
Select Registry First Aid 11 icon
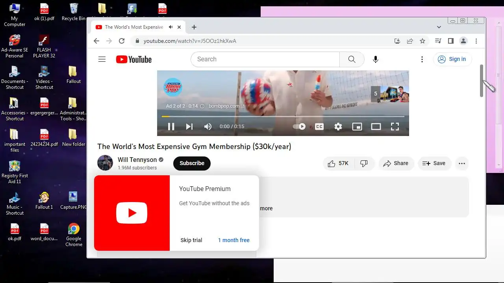(x=15, y=172)
